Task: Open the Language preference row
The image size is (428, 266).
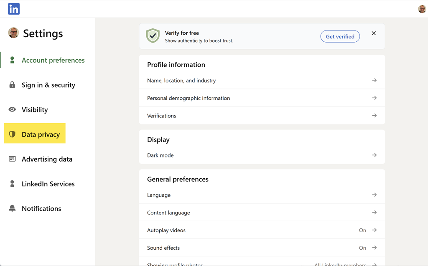Action: click(262, 195)
